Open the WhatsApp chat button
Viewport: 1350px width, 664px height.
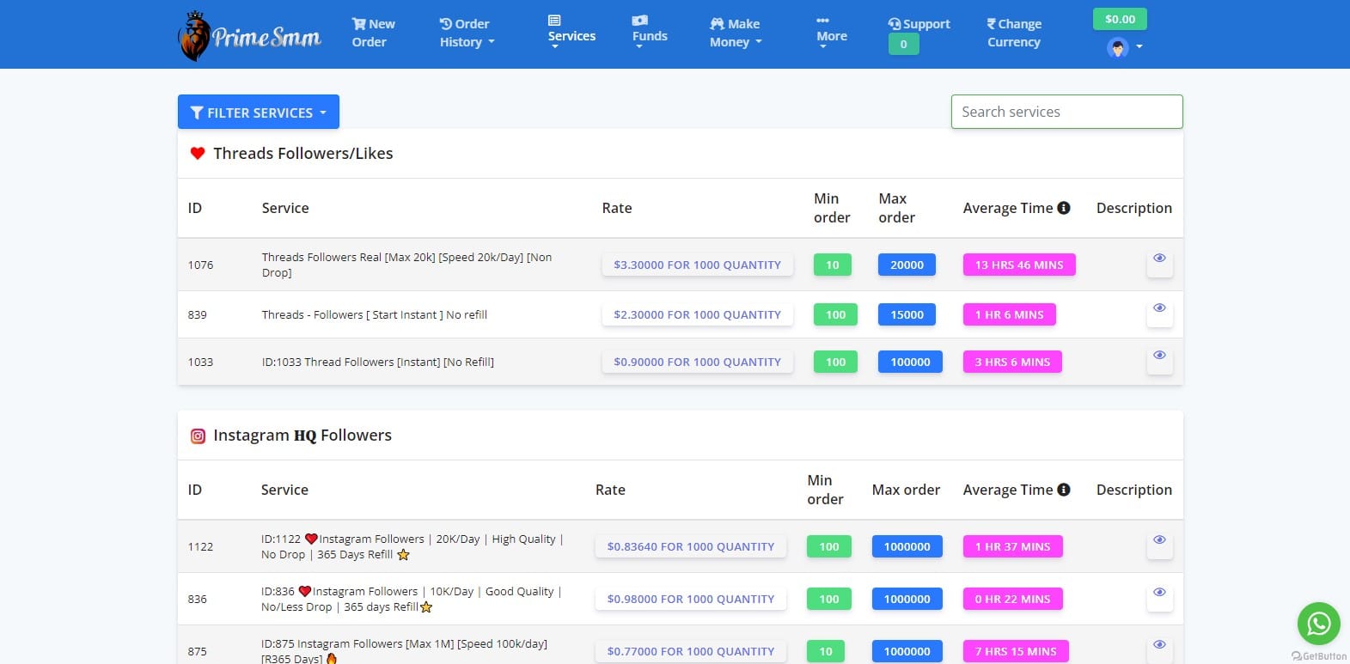1318,623
